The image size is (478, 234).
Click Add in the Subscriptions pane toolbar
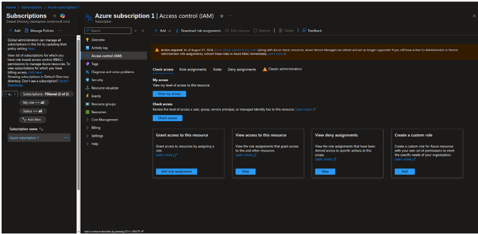click(x=14, y=31)
